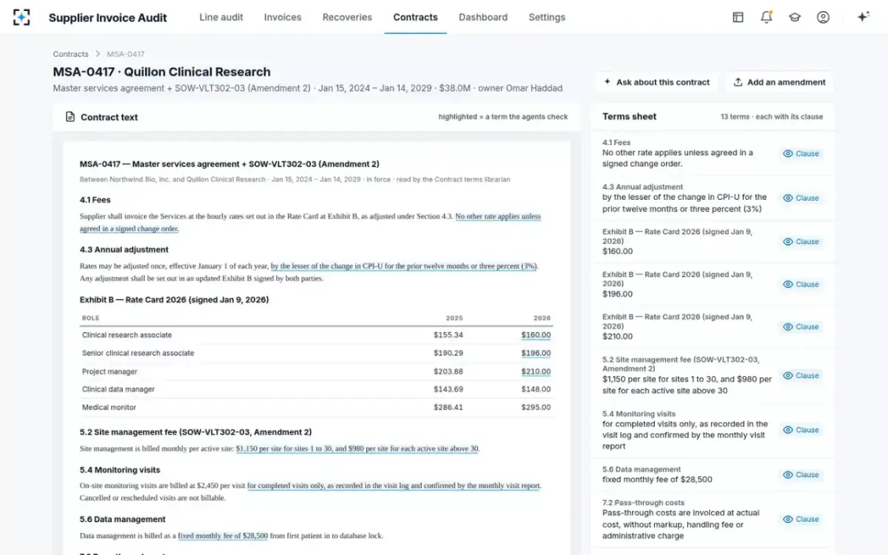Click the Clinical data manager row
This screenshot has height=555, width=888.
click(317, 389)
